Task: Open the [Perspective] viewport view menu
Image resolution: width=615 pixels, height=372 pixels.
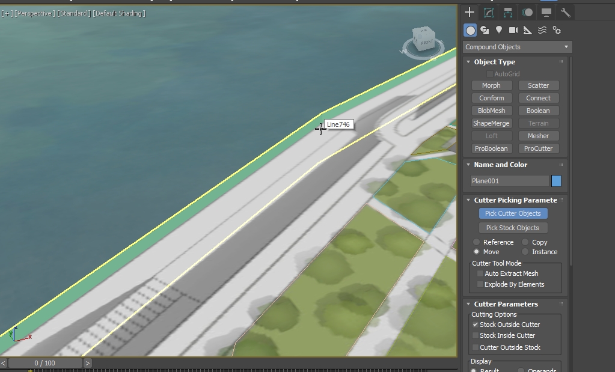Action: [x=34, y=13]
